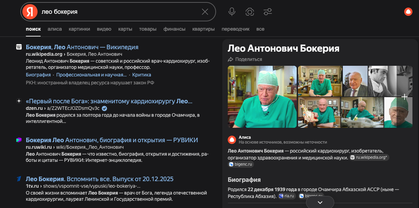Switch to the картинки tab
The height and width of the screenshot is (208, 419).
(x=79, y=29)
